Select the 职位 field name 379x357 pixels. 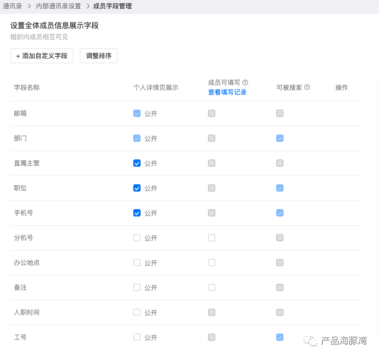point(20,188)
